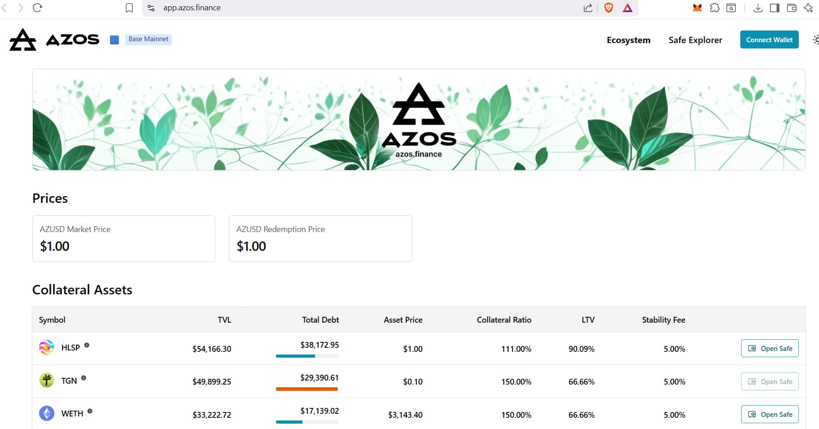Click the TGN total debt progress bar

(307, 389)
